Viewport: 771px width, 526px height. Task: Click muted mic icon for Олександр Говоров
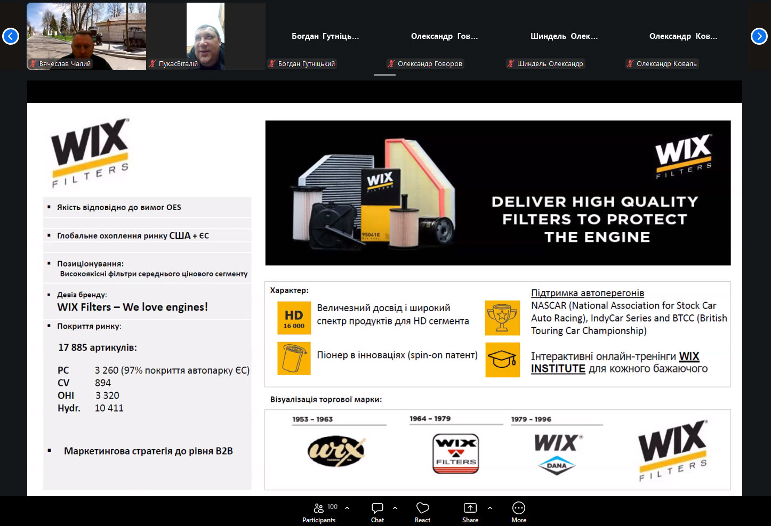click(392, 64)
